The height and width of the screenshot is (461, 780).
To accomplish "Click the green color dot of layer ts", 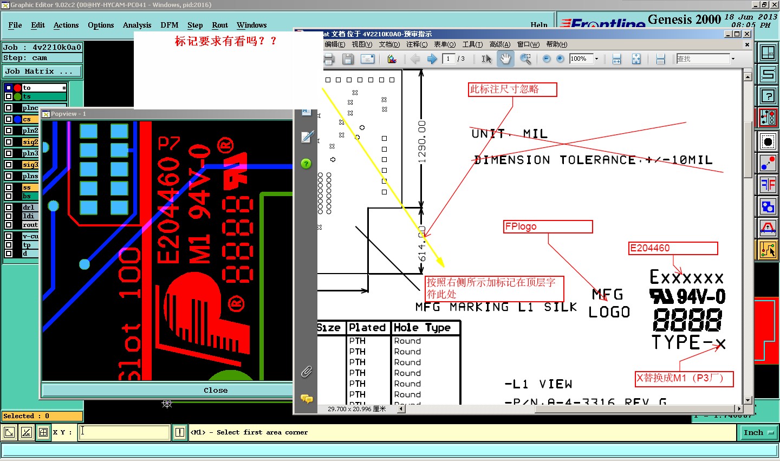I will pyautogui.click(x=18, y=96).
